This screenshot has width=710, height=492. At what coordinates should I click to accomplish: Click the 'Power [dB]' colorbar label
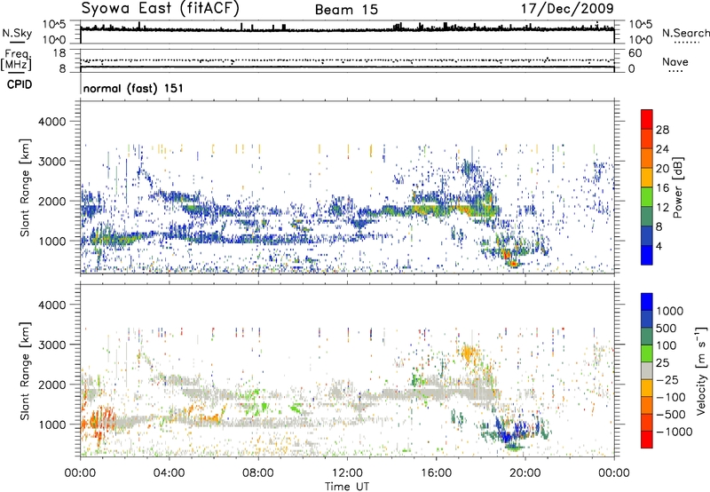point(678,187)
